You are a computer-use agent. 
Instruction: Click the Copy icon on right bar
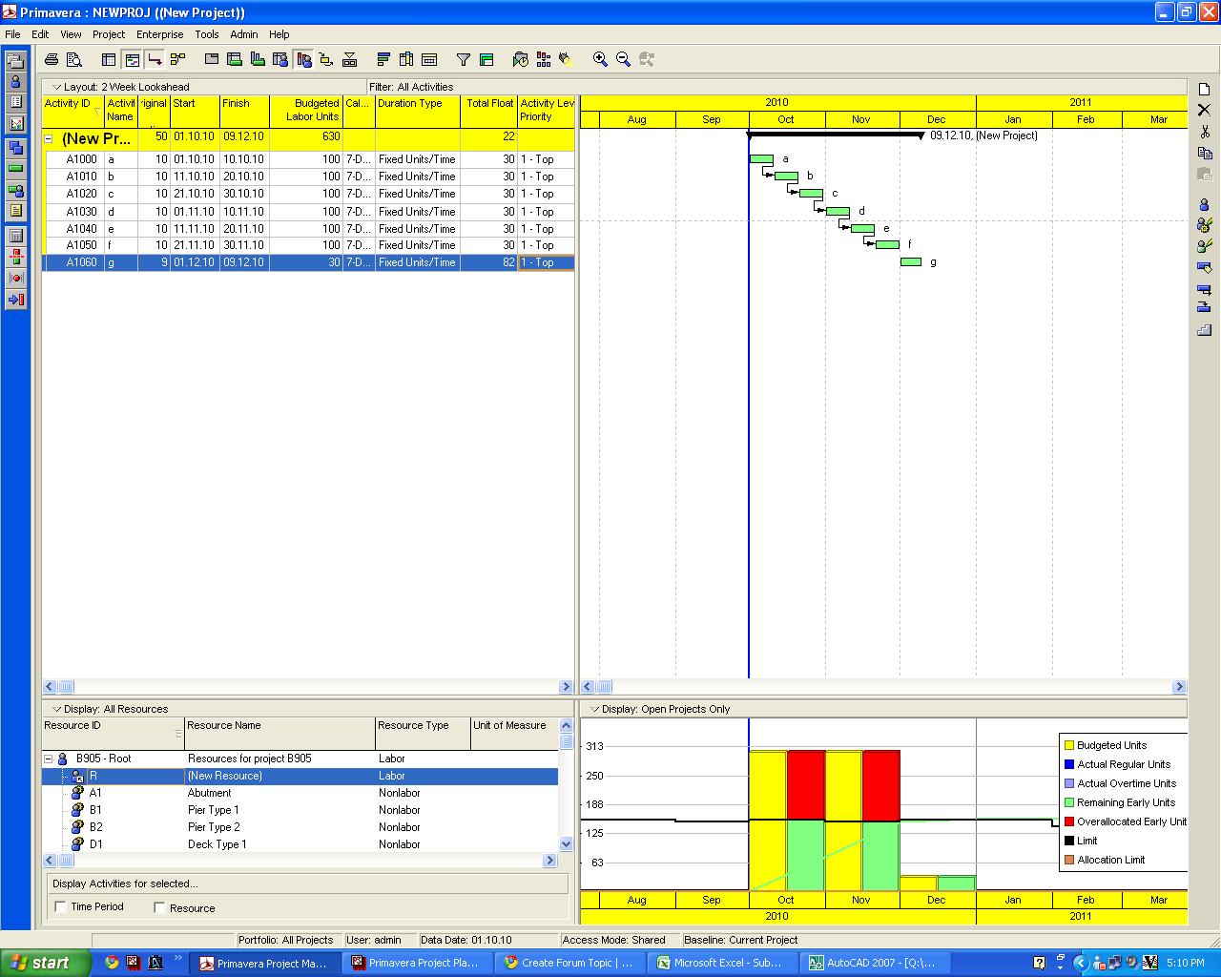click(x=1204, y=153)
